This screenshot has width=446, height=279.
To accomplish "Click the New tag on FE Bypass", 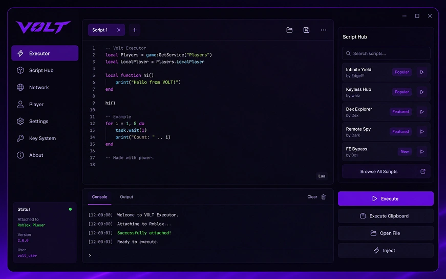I will tap(405, 152).
